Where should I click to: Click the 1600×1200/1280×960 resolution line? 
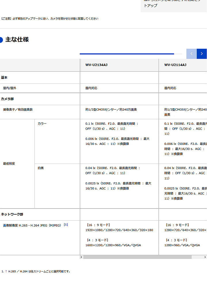coord(113,245)
